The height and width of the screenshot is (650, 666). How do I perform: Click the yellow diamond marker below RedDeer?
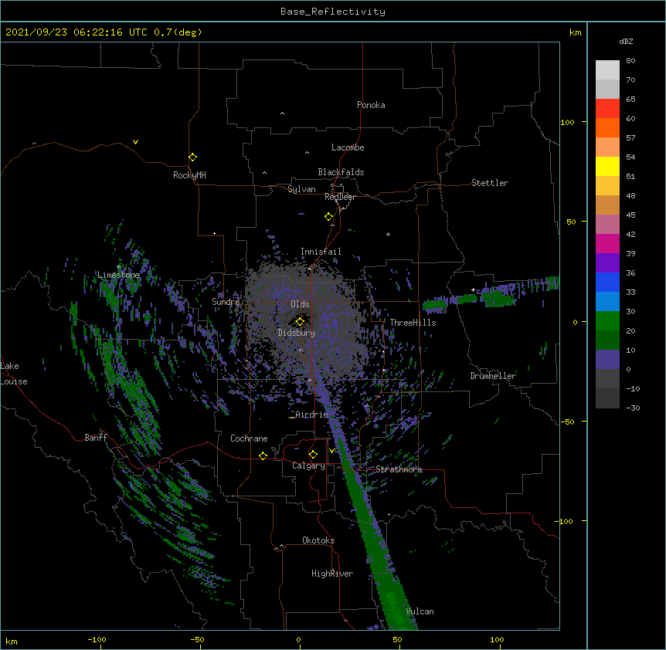coord(329,217)
